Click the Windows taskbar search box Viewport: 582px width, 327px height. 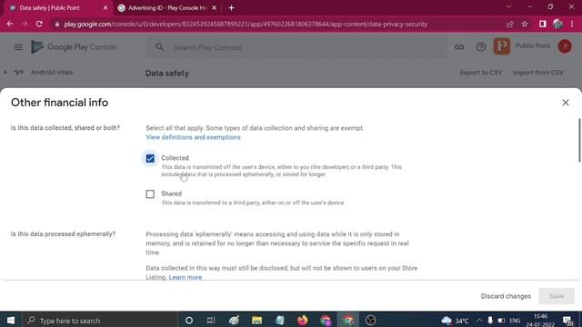point(101,321)
